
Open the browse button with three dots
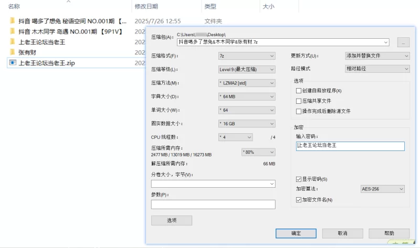click(403, 42)
